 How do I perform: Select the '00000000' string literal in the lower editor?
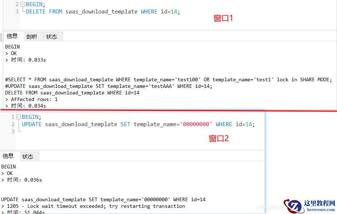point(196,124)
